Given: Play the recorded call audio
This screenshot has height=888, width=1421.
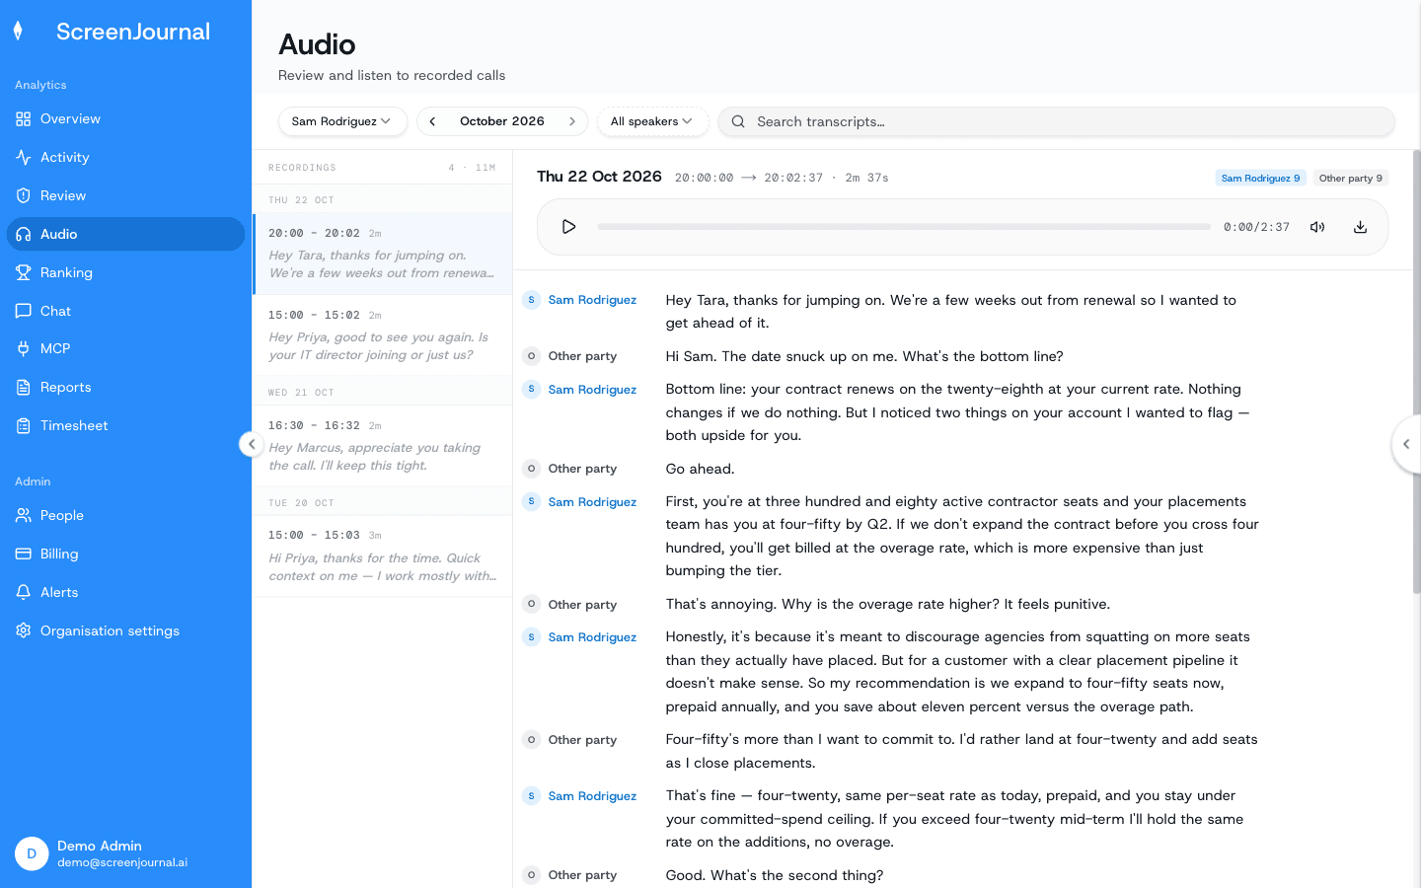Looking at the screenshot, I should [568, 227].
